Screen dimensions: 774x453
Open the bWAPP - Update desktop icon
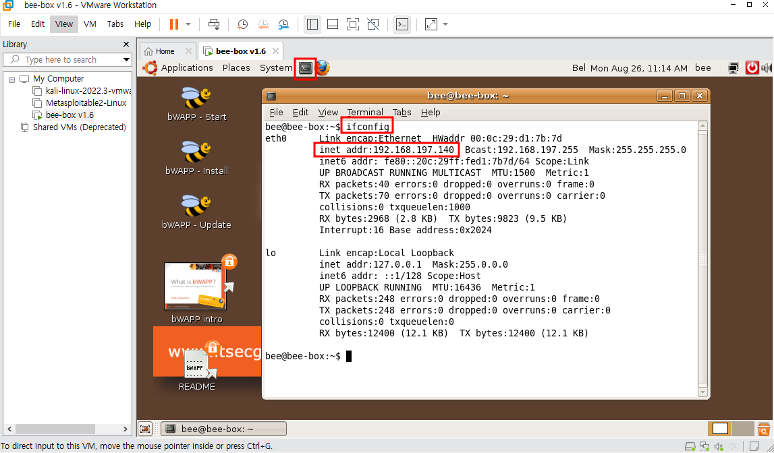coord(196,212)
